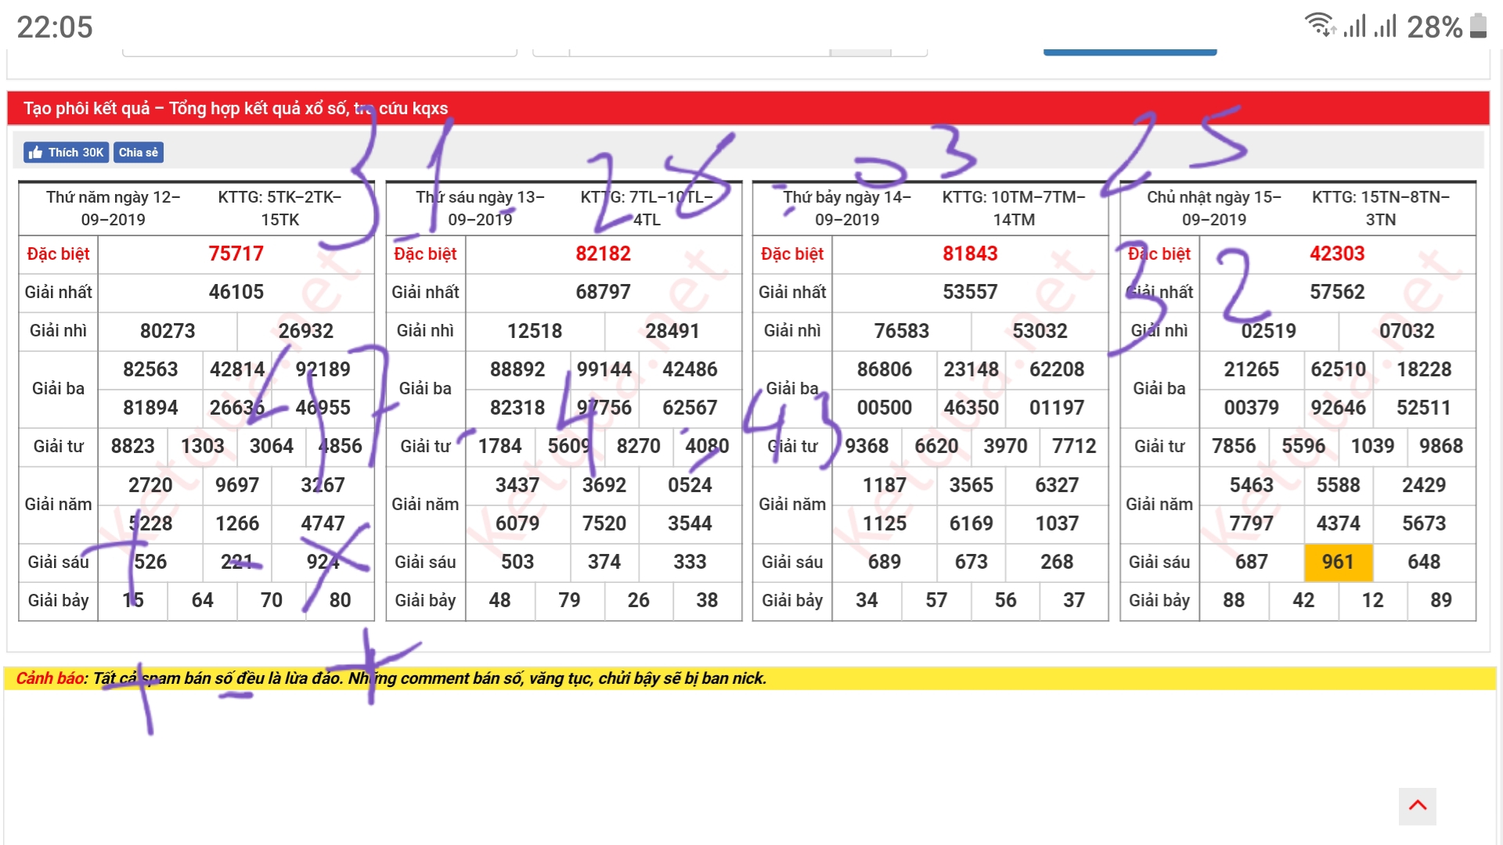Click the Chủ nhật ngày 15-09-2019 header

tap(1213, 208)
